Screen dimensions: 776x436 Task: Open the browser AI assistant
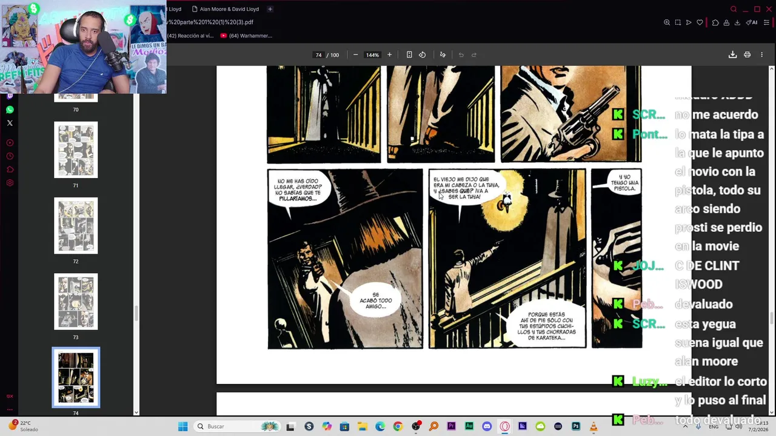pos(752,22)
